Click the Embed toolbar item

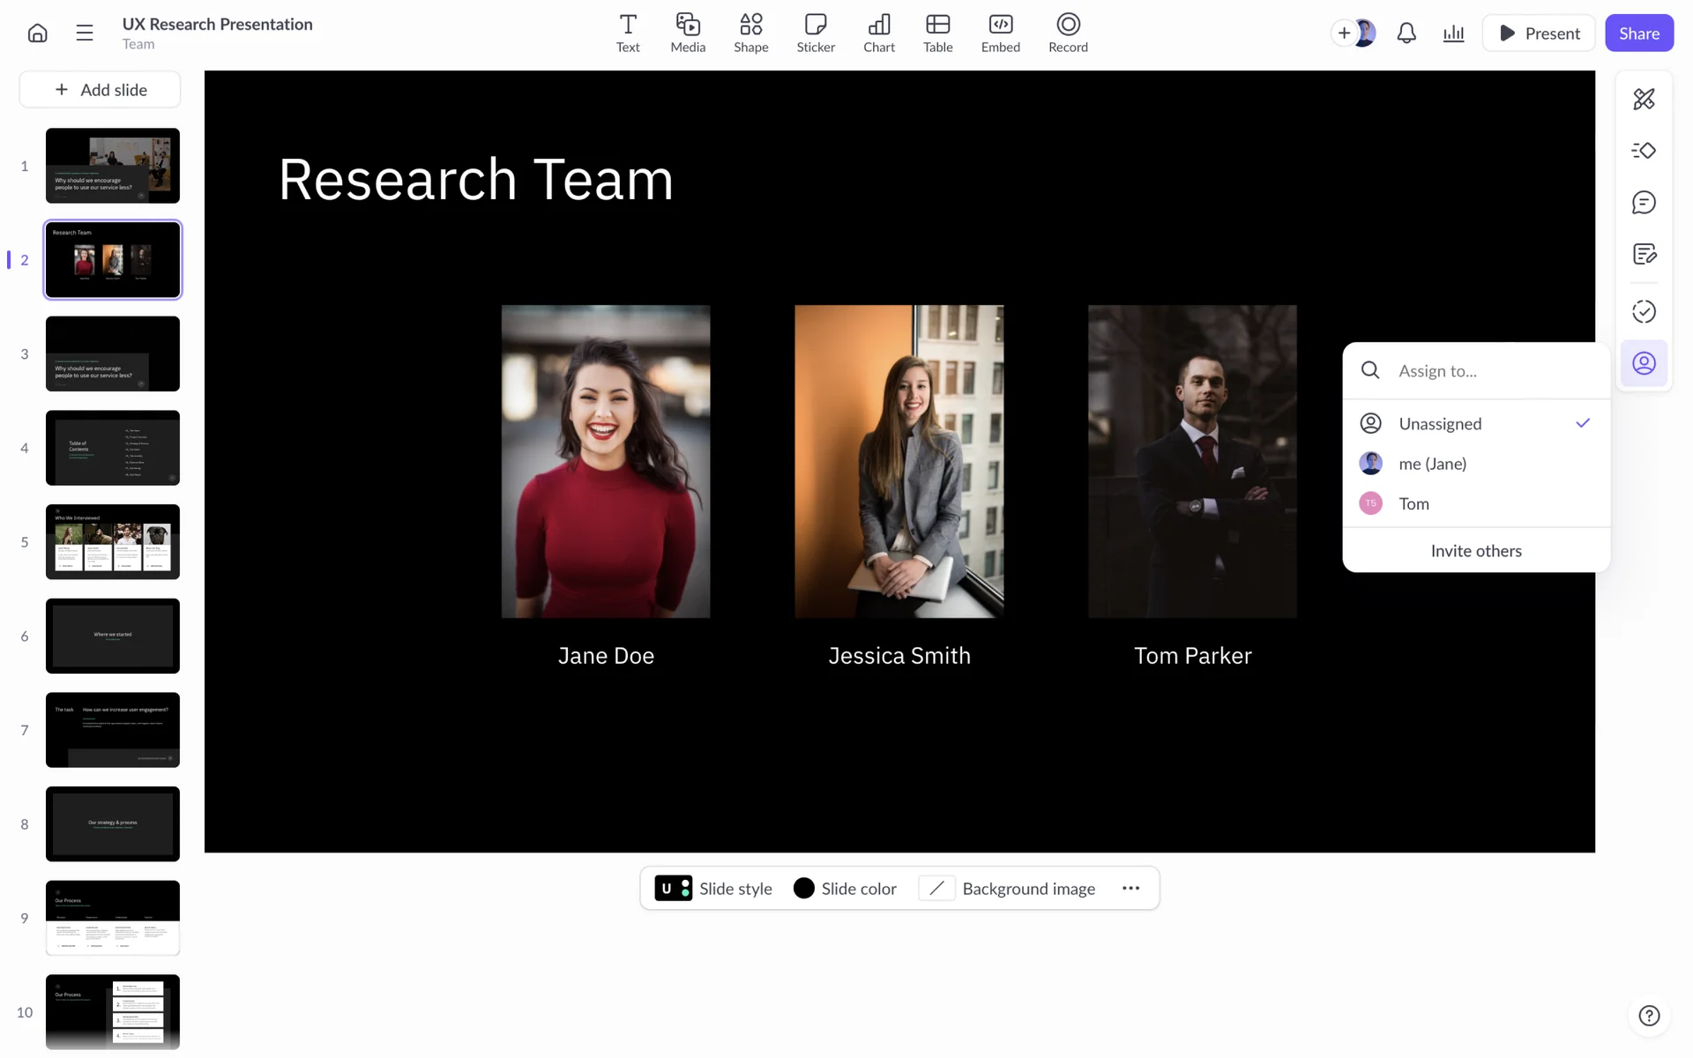[1000, 34]
